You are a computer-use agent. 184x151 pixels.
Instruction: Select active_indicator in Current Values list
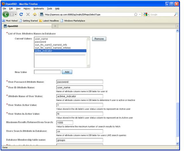point(60,51)
